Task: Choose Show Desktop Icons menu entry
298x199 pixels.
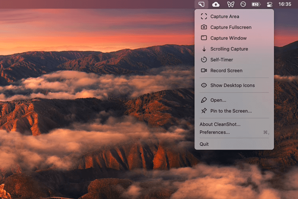Action: pyautogui.click(x=234, y=85)
